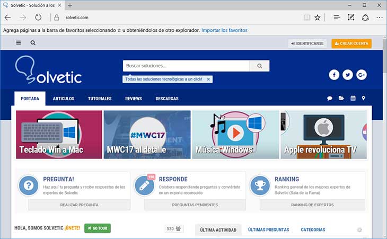
Task: Click the folder icon in the navigation bar
Action: (341, 98)
